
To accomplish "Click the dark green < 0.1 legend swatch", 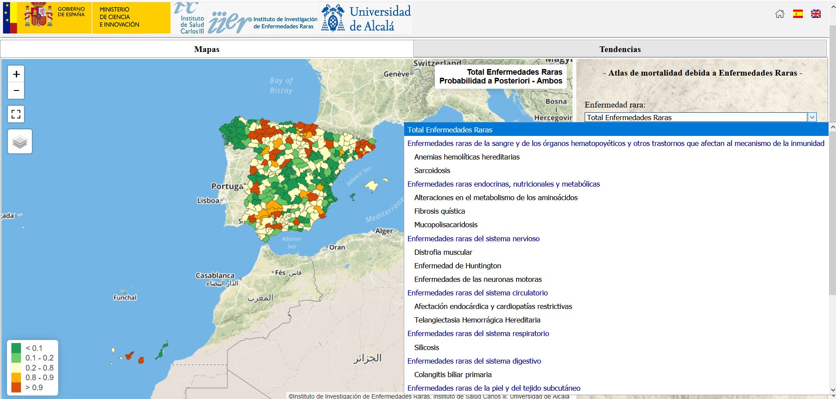I will [x=16, y=348].
